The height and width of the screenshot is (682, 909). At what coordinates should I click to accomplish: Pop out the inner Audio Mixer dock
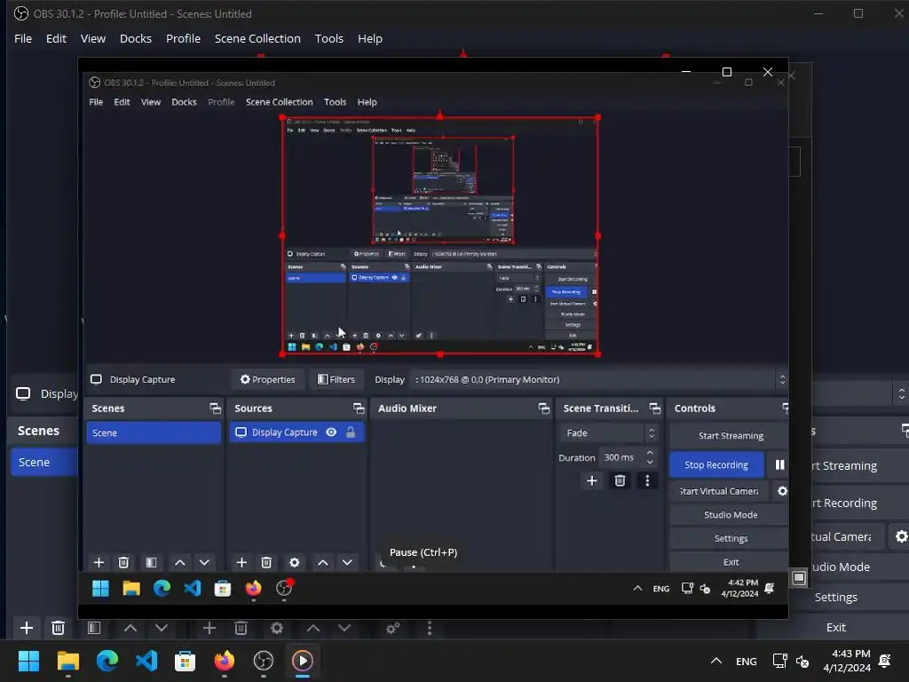544,408
